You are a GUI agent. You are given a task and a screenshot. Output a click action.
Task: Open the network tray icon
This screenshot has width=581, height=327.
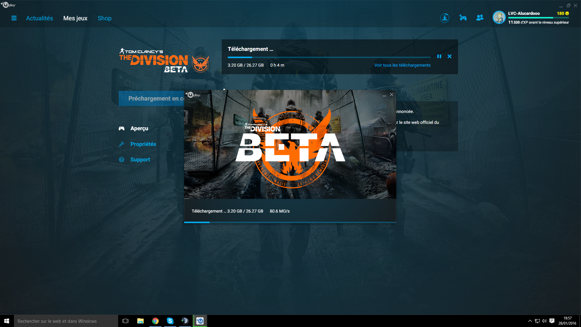coord(537,321)
